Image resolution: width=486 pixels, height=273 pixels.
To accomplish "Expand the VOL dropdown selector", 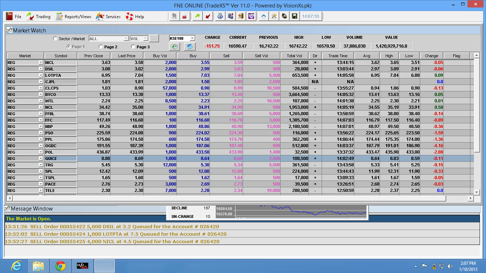I will tap(145, 38).
